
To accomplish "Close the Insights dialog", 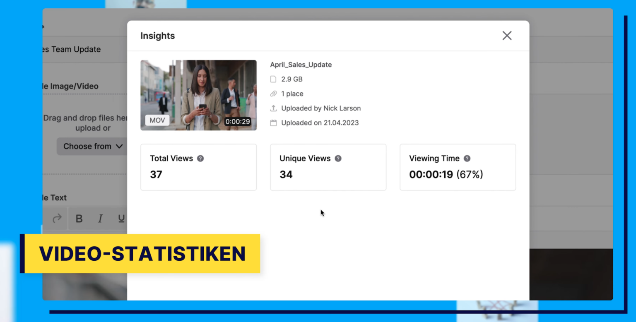I will point(507,36).
